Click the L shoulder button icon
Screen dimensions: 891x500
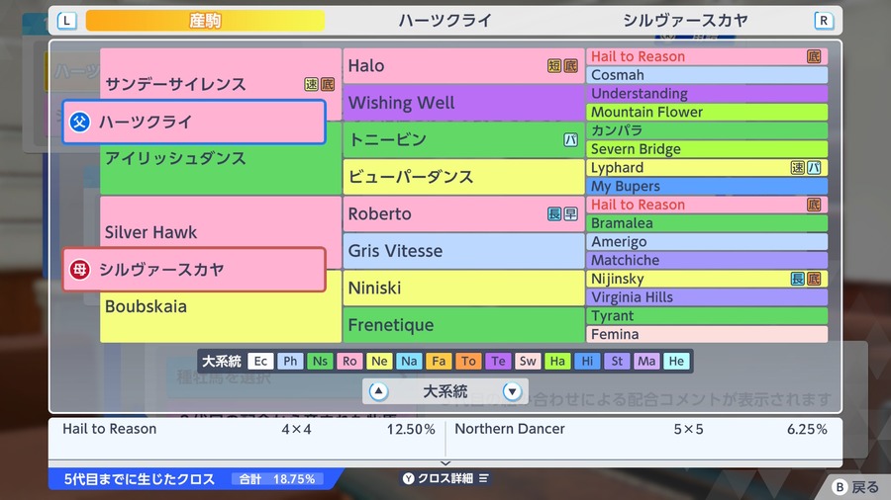coord(66,21)
